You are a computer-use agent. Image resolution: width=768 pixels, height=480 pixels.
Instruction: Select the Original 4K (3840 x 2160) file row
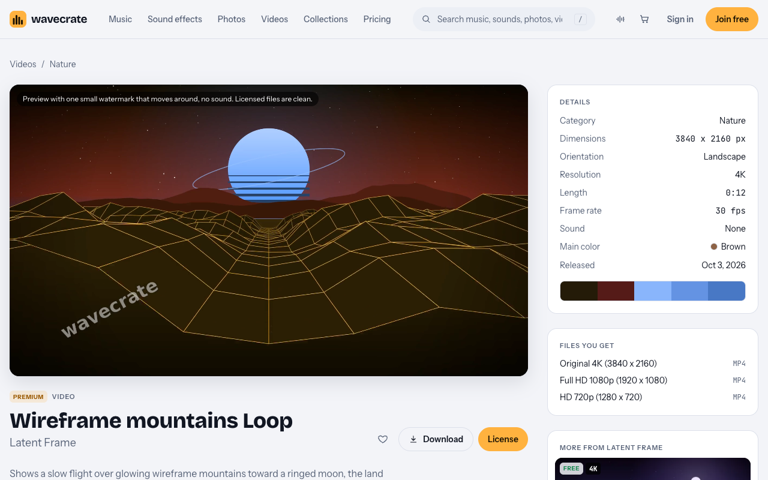[653, 364]
